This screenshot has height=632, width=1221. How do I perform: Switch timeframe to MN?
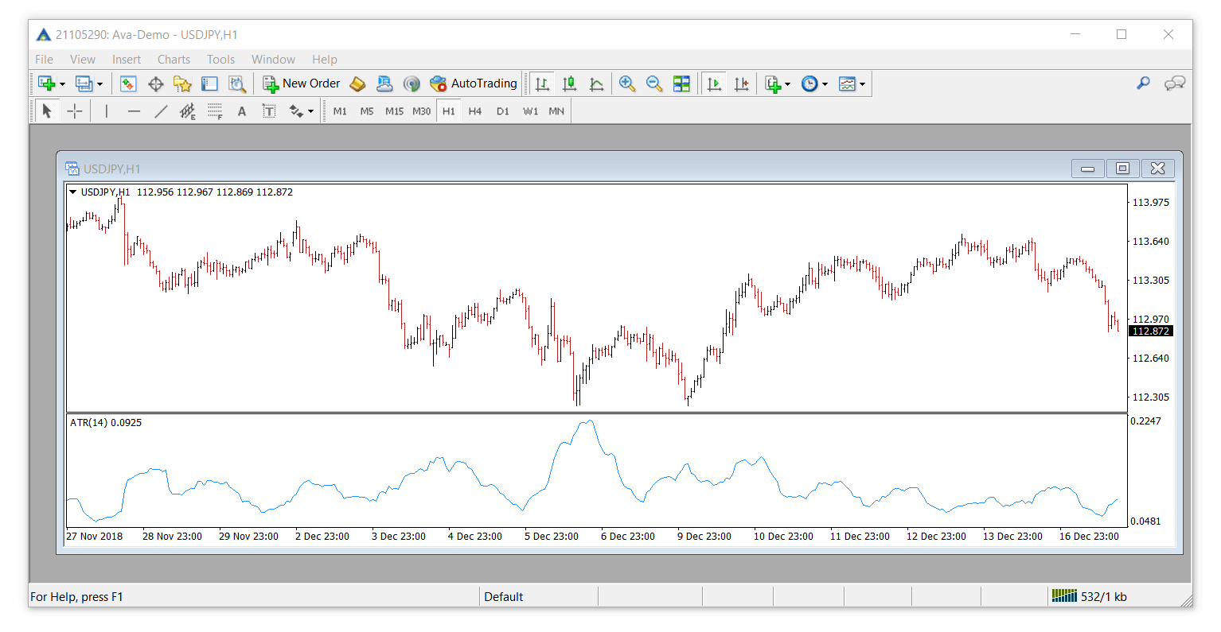tap(556, 111)
